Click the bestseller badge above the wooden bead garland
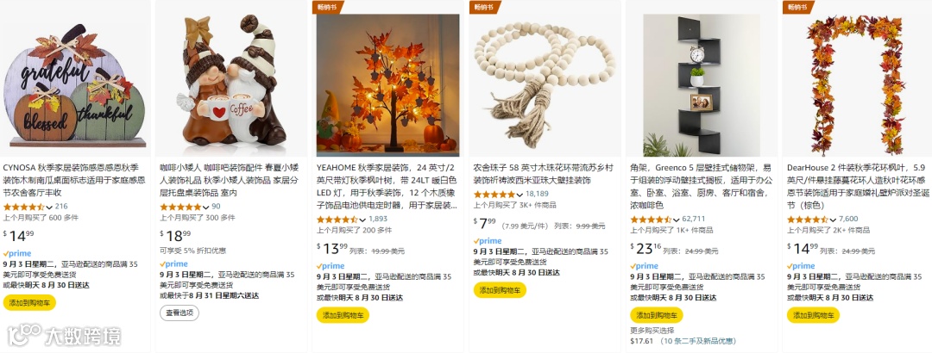 [x=484, y=7]
